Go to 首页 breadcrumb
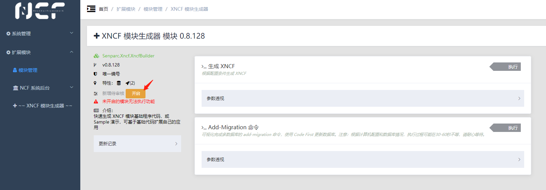This screenshot has width=546, height=190. [x=103, y=9]
